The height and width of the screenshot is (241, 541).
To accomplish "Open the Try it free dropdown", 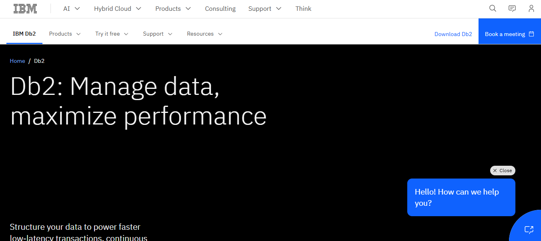I will pyautogui.click(x=112, y=34).
